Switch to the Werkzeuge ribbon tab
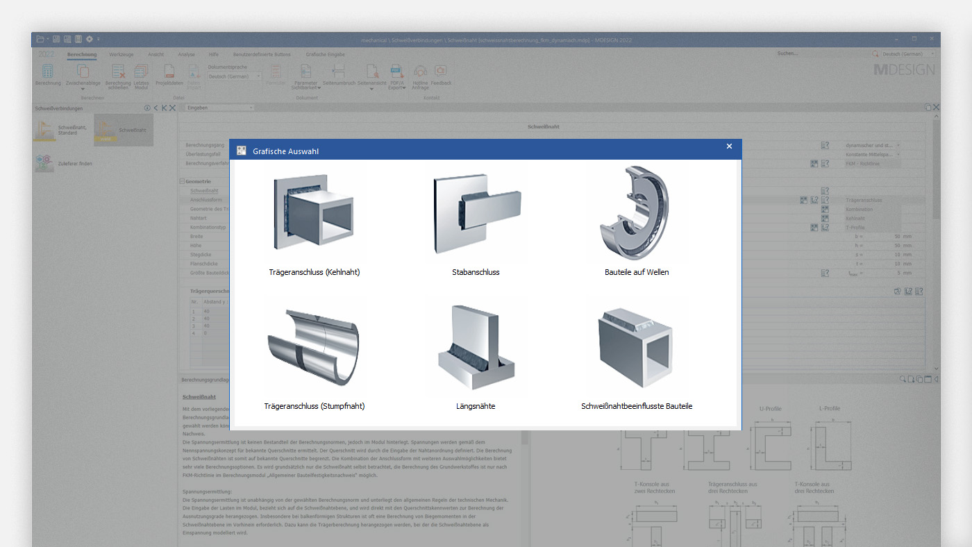Image resolution: width=972 pixels, height=547 pixels. [x=121, y=54]
